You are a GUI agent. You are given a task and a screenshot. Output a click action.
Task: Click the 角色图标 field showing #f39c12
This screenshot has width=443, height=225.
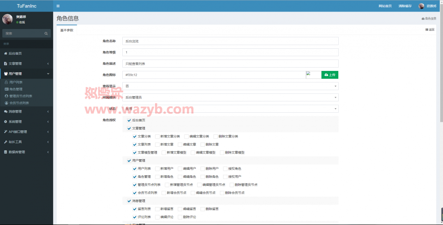tap(214, 75)
